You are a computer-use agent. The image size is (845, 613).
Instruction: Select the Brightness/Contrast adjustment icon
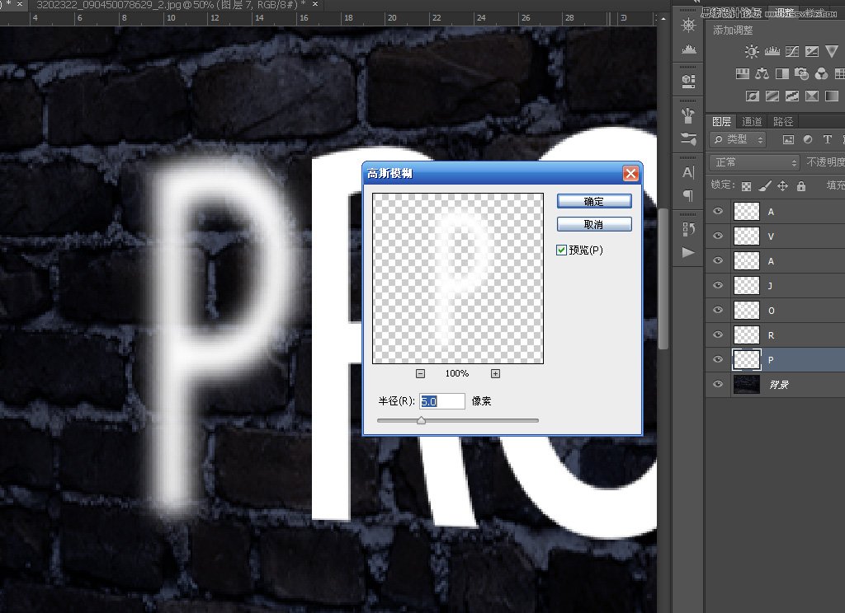pyautogui.click(x=753, y=51)
